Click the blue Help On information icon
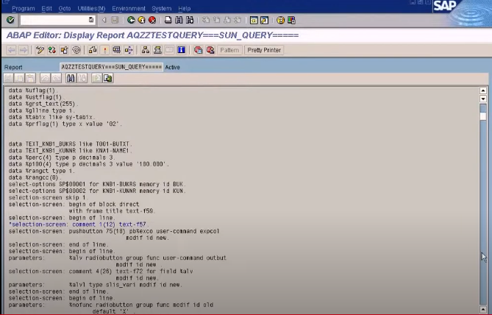The width and height of the screenshot is (492, 315). point(182,50)
